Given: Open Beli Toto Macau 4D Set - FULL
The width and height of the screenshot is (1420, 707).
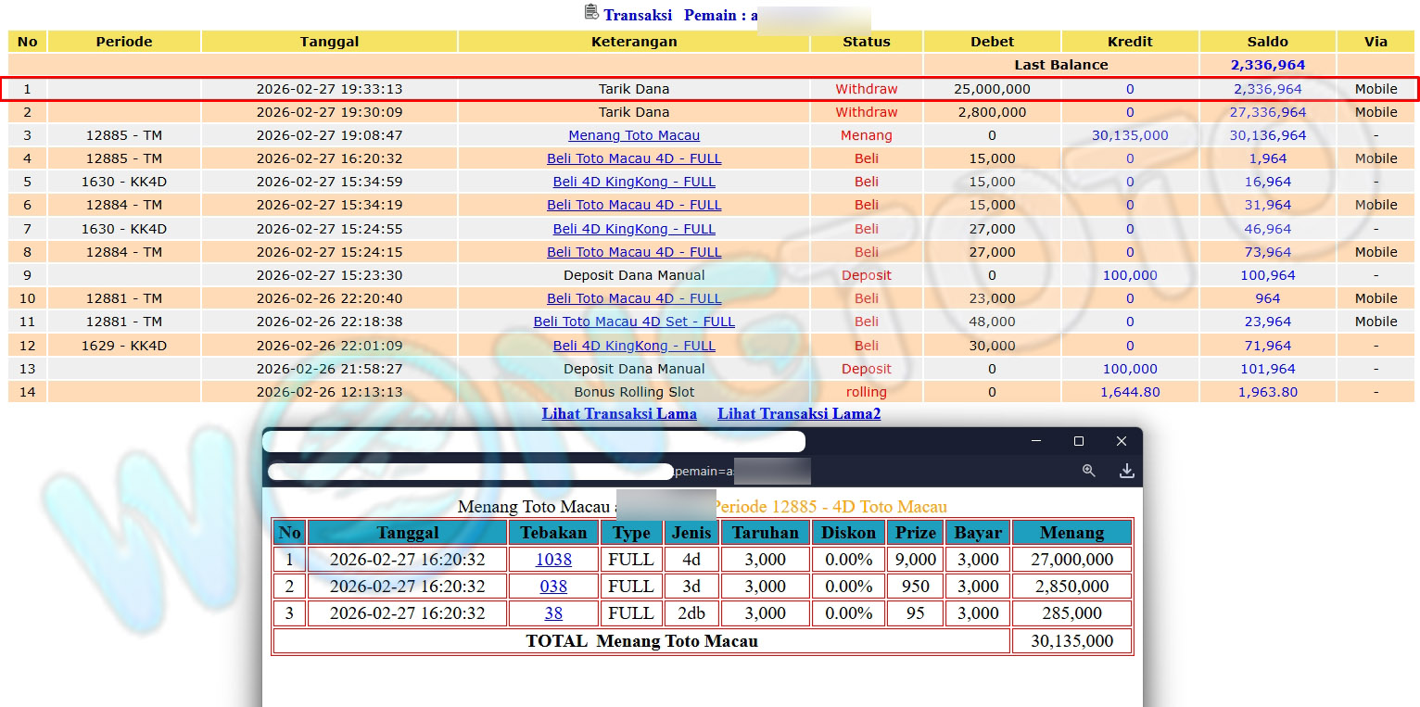Looking at the screenshot, I should click(634, 322).
